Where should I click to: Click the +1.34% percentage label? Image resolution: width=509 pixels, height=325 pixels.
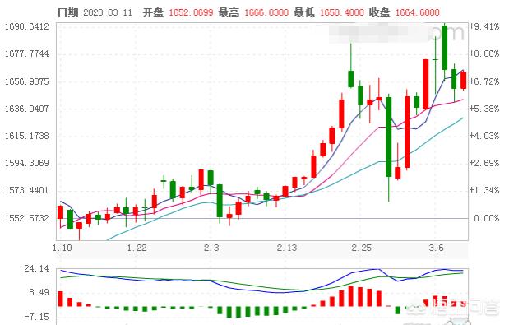pos(484,190)
